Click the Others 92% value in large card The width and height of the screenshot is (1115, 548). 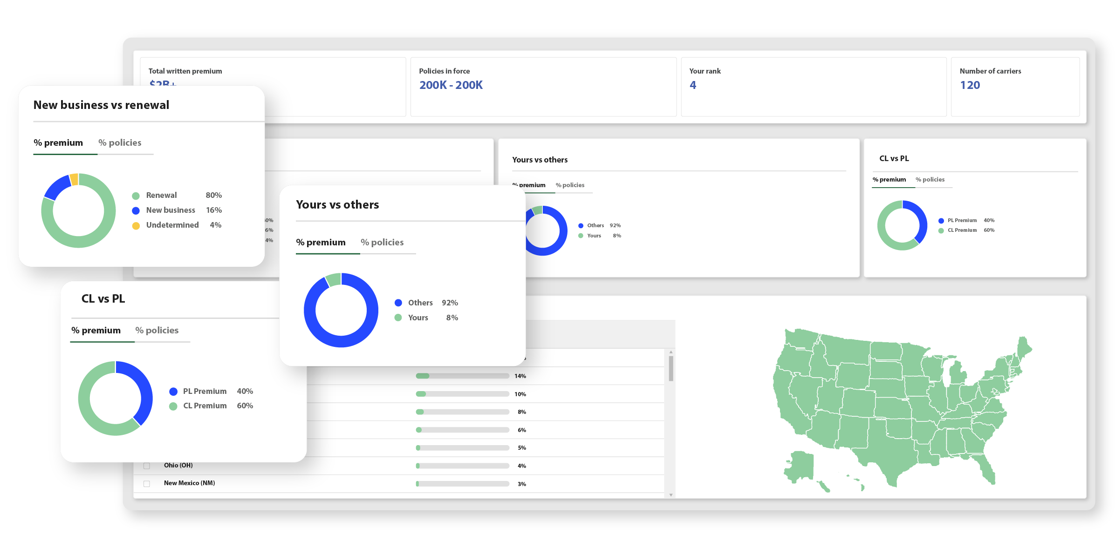(x=450, y=303)
